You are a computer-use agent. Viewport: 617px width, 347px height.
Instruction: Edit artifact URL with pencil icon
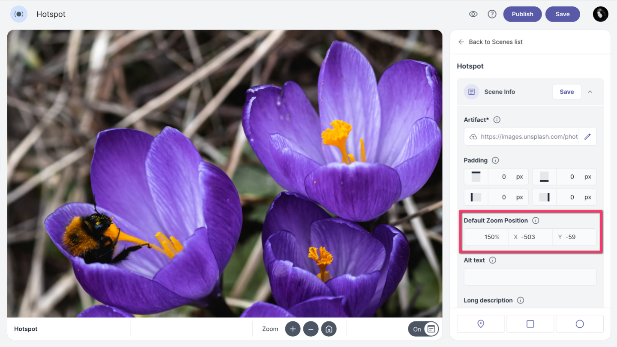pyautogui.click(x=587, y=137)
